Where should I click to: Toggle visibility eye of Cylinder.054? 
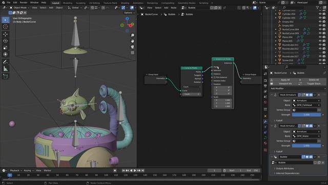(320, 14)
